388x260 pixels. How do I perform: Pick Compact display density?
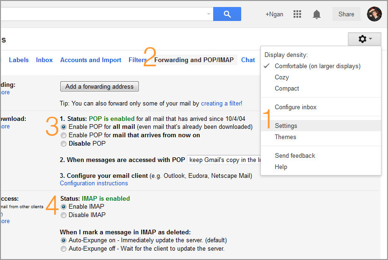(x=287, y=88)
